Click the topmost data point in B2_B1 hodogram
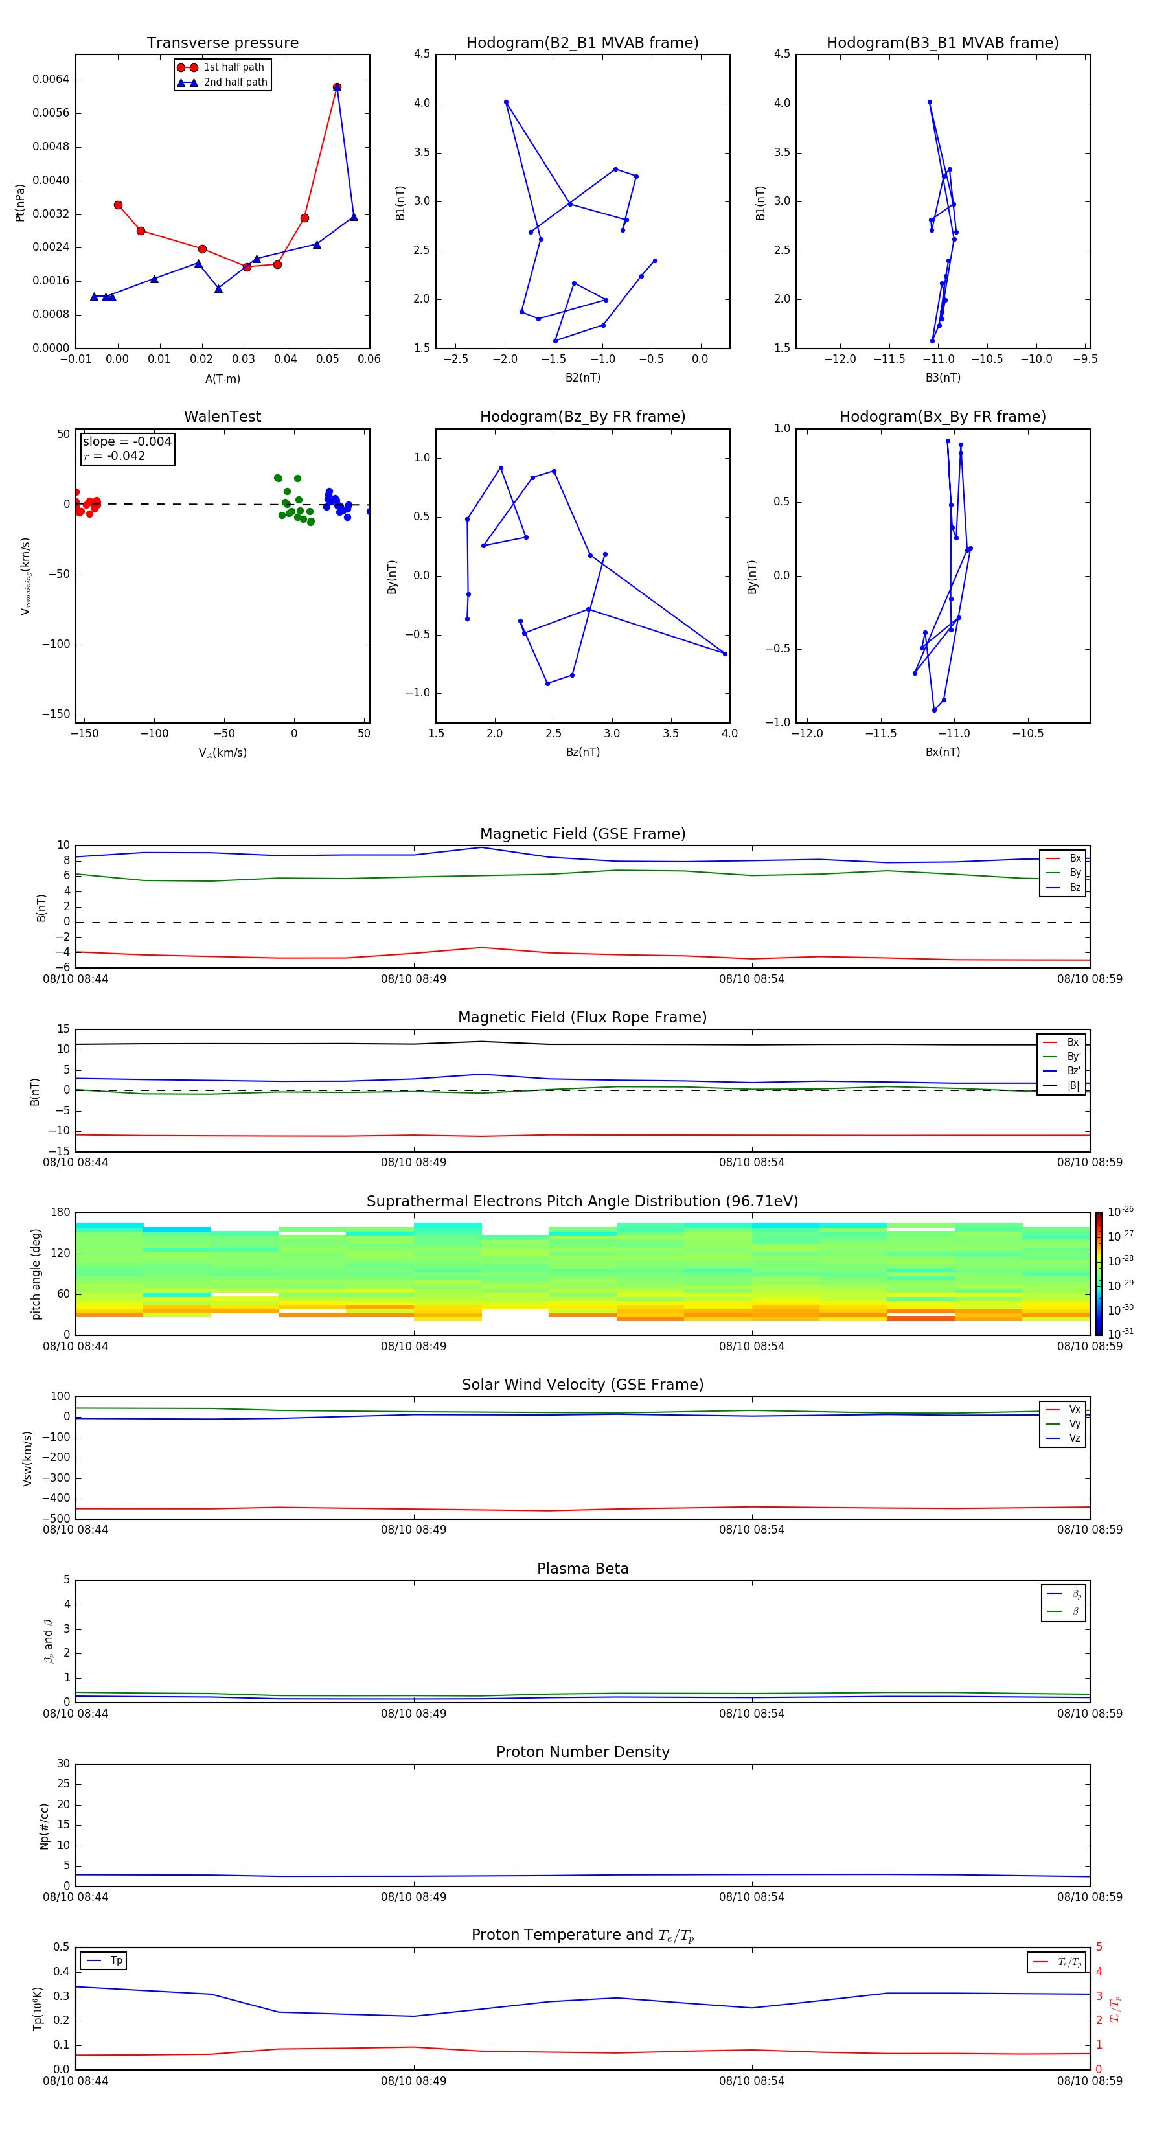Viewport: 1166px width, 2138px height. 505,102
